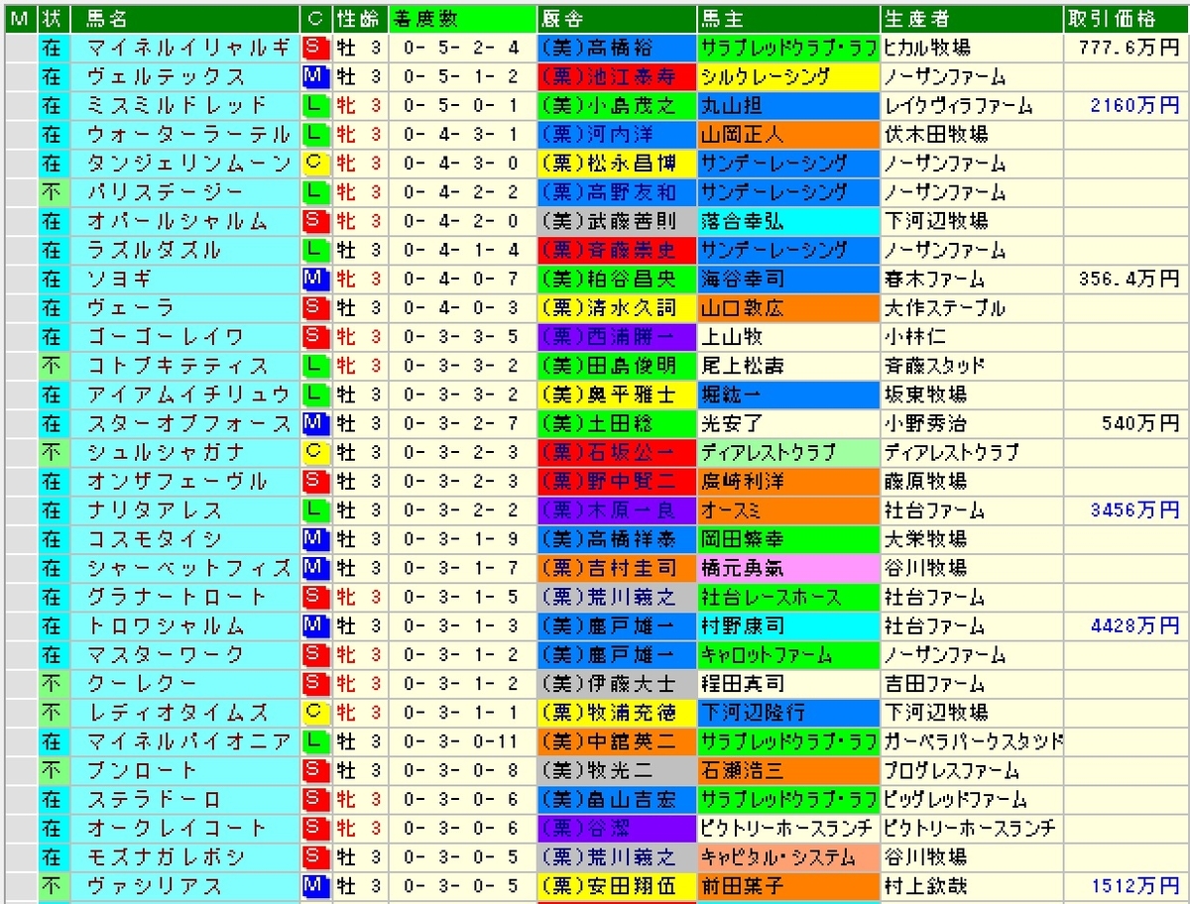The image size is (1190, 904).
Task: Click the 着度数 column header
Action: (x=462, y=18)
